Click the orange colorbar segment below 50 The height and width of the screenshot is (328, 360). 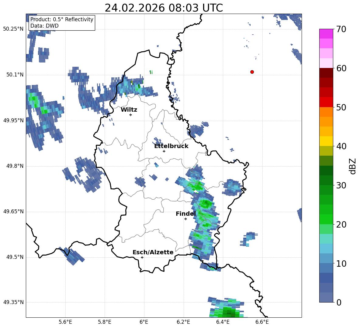(x=326, y=112)
